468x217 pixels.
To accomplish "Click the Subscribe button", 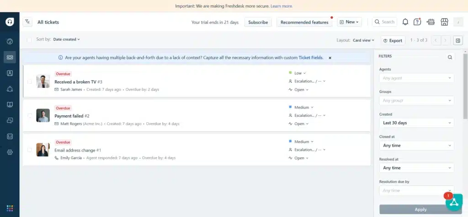I will point(258,22).
